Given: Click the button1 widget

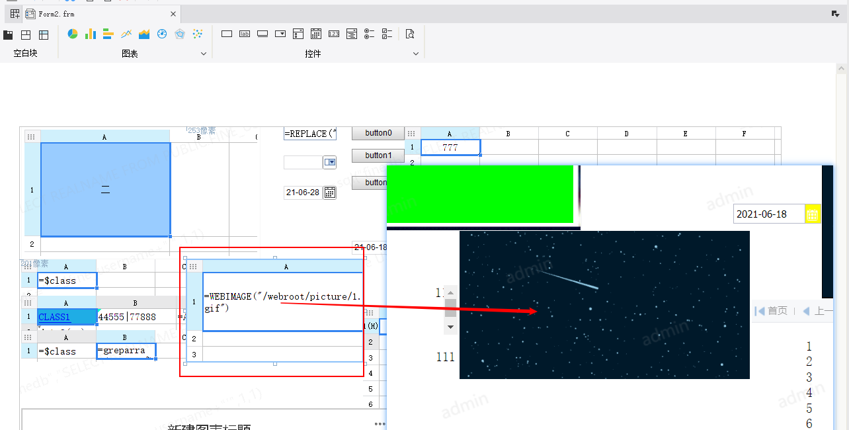Looking at the screenshot, I should 378,155.
